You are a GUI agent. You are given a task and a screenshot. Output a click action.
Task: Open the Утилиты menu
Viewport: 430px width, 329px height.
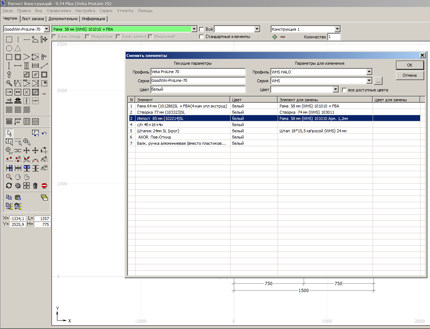click(125, 11)
